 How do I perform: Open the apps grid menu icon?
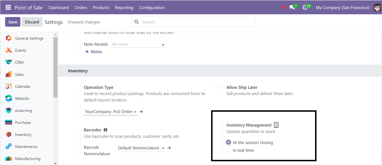click(x=8, y=7)
